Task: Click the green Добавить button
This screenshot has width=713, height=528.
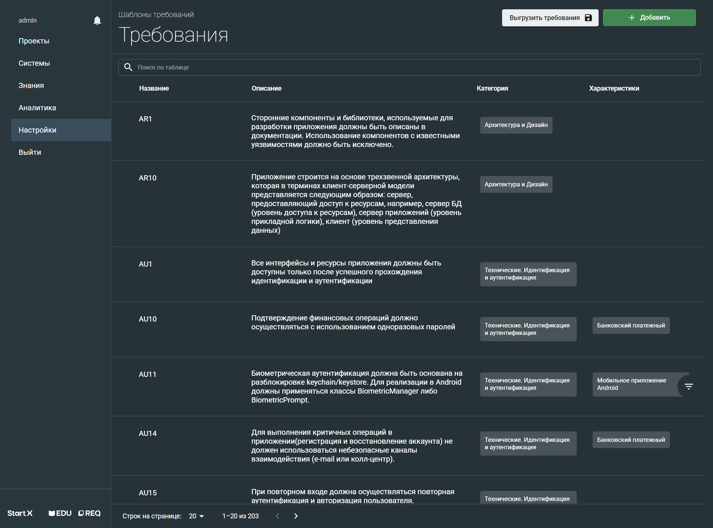Action: (x=649, y=17)
